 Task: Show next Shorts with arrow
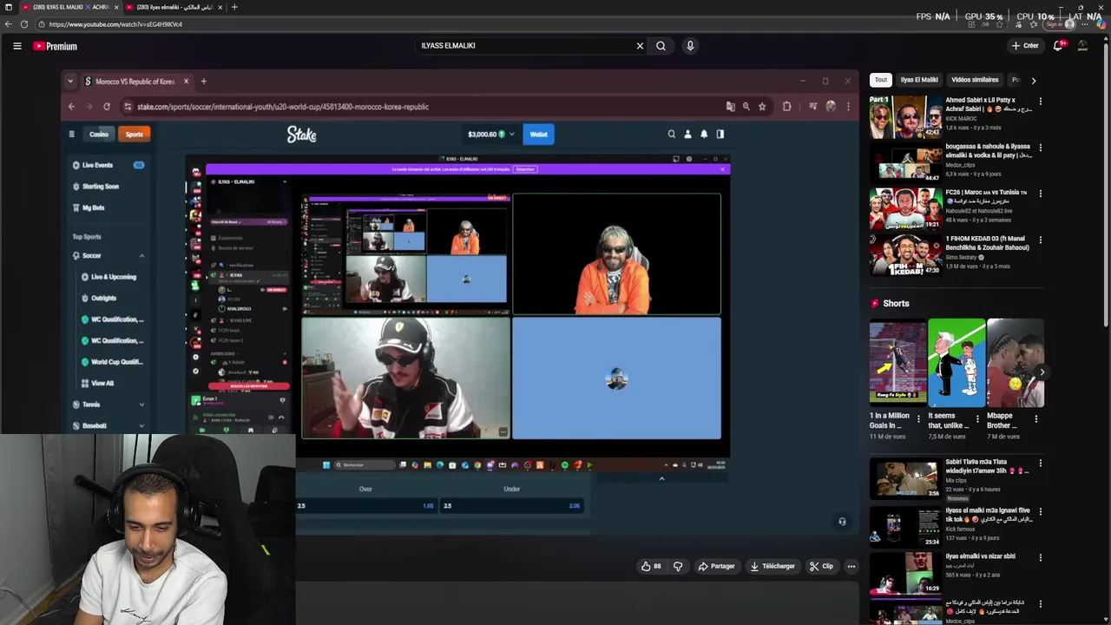pyautogui.click(x=1042, y=372)
